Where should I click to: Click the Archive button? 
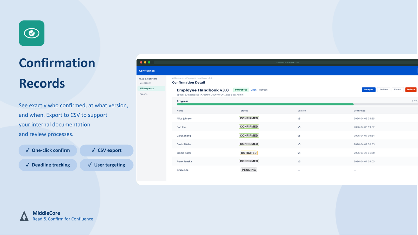pos(384,90)
